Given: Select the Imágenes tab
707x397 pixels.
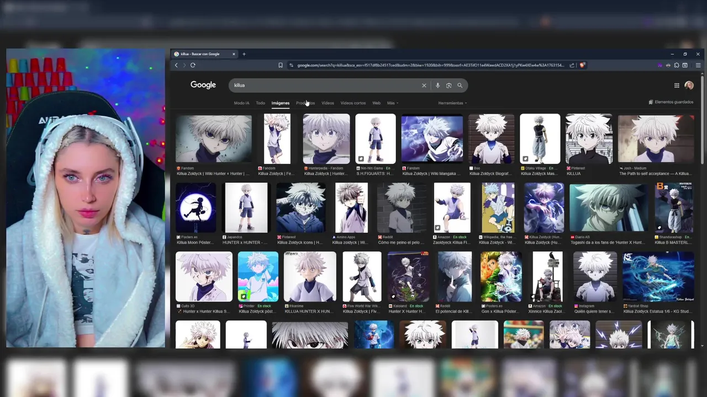Looking at the screenshot, I should (x=280, y=103).
